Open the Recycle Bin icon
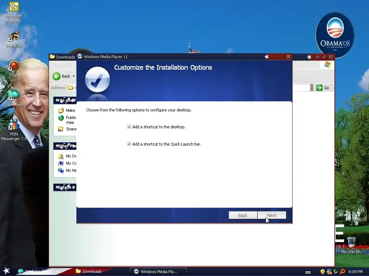369x276 pixels. click(351, 245)
